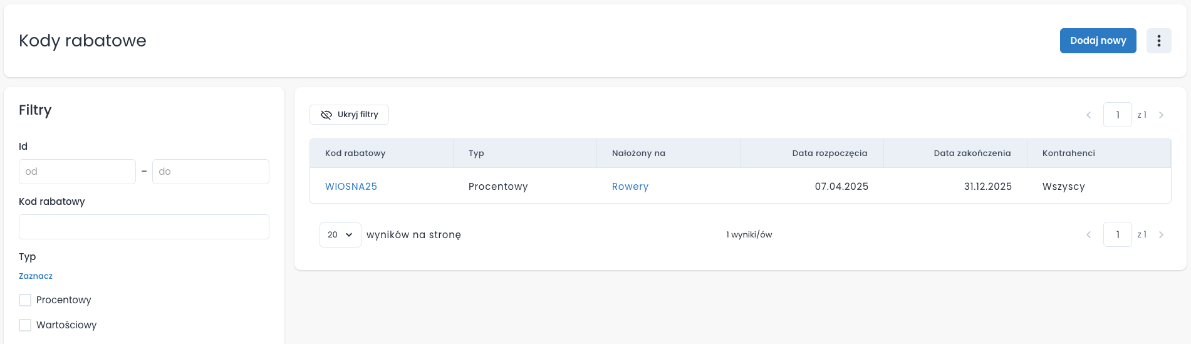Image resolution: width=1191 pixels, height=344 pixels.
Task: Open the WIOSNA25 discount code
Action: (x=351, y=187)
